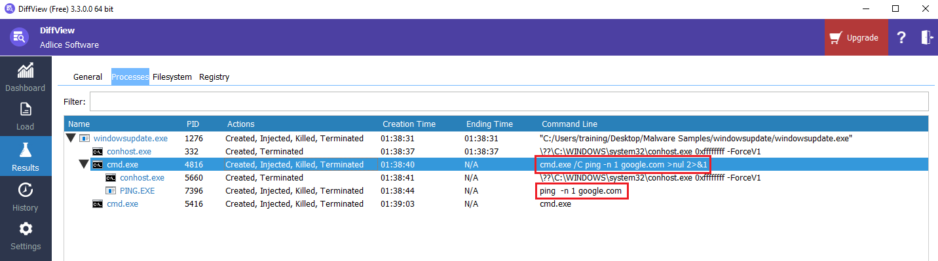Focus the Filter input field
Viewport: 938px width, 261px height.
pyautogui.click(x=509, y=101)
